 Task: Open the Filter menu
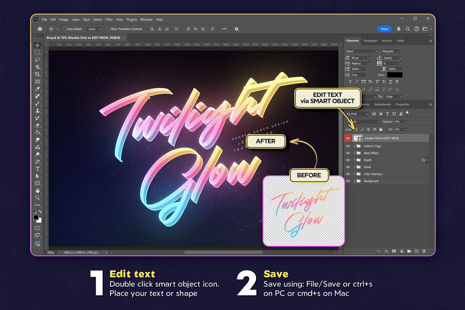point(109,19)
